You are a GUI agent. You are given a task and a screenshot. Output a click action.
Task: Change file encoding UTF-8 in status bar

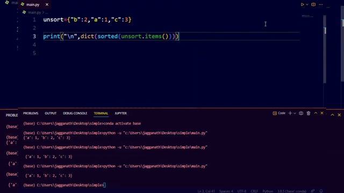242,191
